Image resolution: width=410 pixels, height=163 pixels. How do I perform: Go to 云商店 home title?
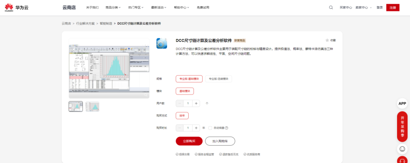[x=69, y=8]
